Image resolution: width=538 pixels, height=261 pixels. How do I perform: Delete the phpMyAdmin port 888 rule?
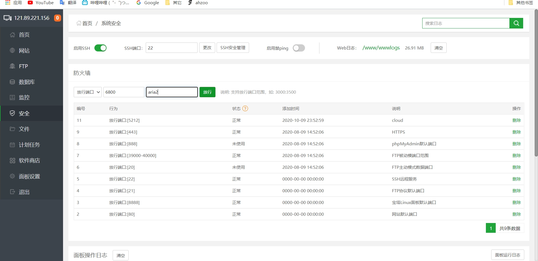click(x=516, y=144)
